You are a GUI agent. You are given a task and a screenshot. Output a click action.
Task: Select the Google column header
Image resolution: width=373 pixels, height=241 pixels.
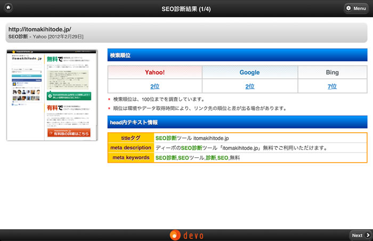250,72
